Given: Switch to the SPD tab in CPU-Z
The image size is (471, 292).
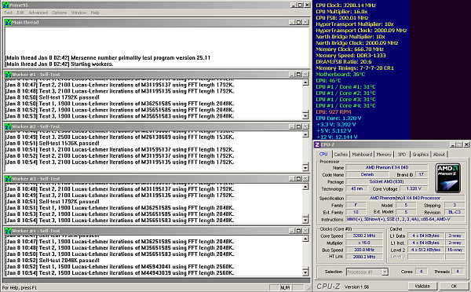Looking at the screenshot, I should [402, 155].
